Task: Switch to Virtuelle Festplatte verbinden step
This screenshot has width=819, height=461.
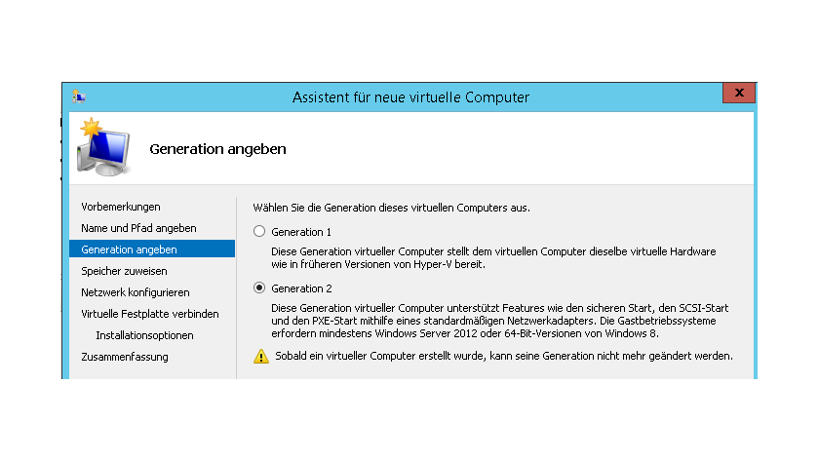Action: pyautogui.click(x=149, y=314)
